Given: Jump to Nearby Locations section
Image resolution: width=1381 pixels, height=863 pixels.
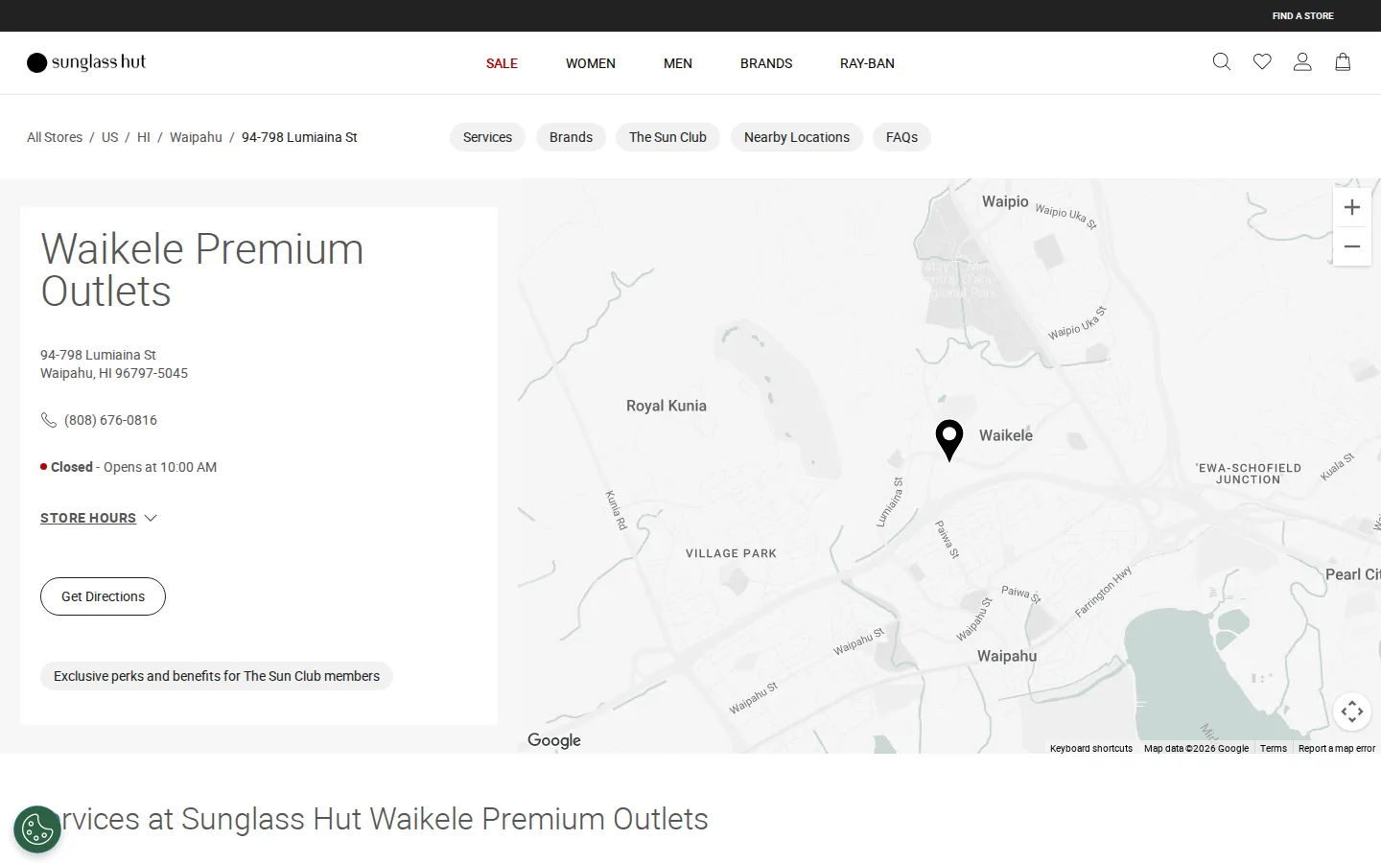Looking at the screenshot, I should pos(797,137).
